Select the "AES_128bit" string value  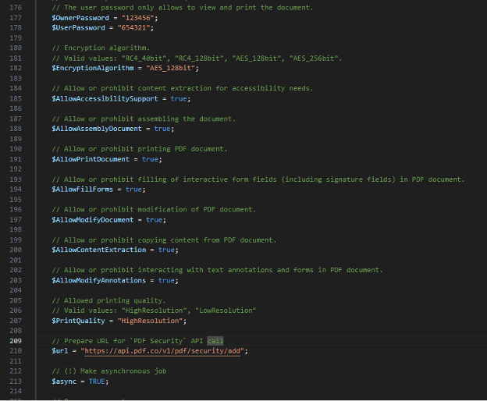[x=170, y=68]
